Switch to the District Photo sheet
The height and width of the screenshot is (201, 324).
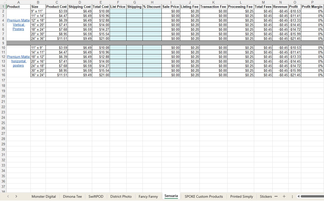pyautogui.click(x=121, y=196)
